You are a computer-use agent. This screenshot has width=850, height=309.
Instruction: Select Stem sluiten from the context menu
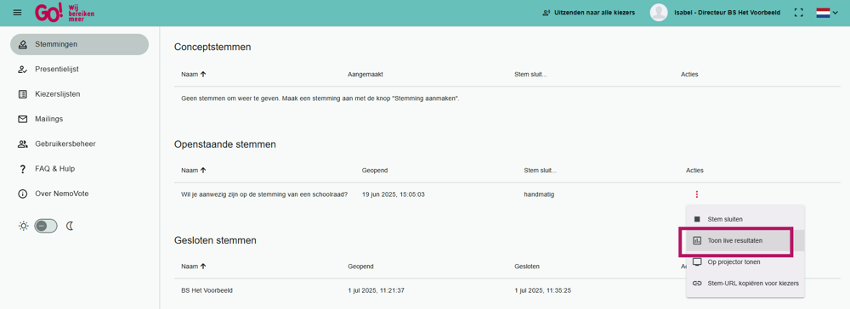(x=745, y=219)
